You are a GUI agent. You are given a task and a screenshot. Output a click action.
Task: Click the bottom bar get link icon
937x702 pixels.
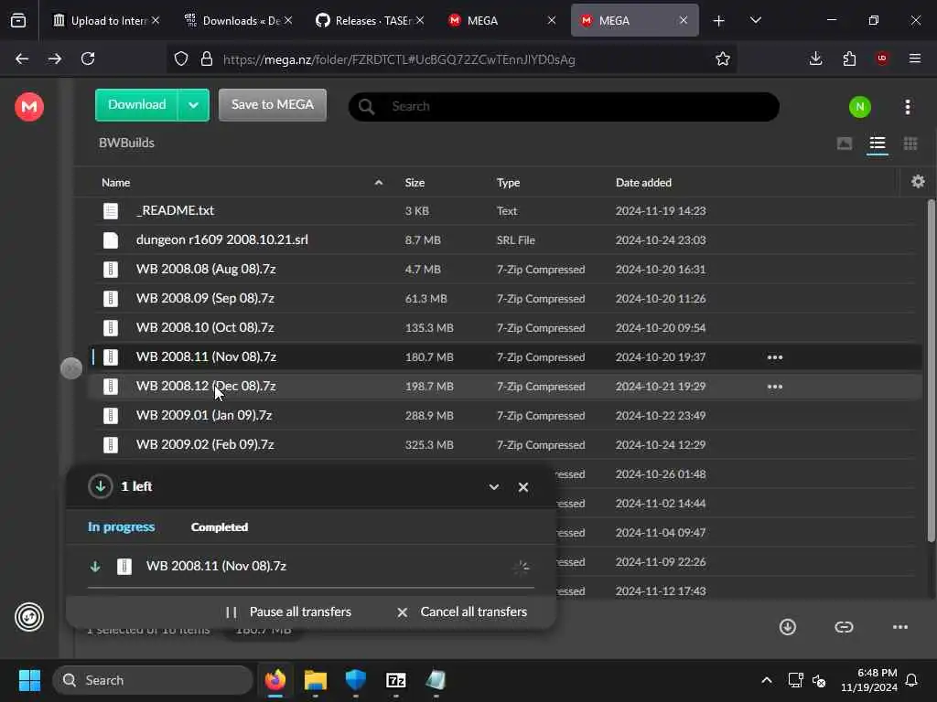tap(844, 627)
